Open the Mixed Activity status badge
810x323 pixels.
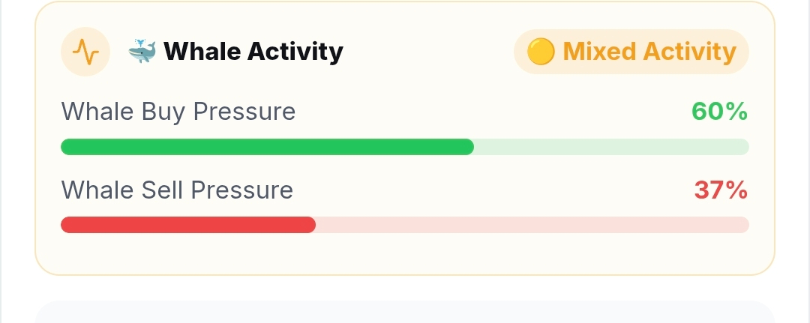pyautogui.click(x=631, y=52)
